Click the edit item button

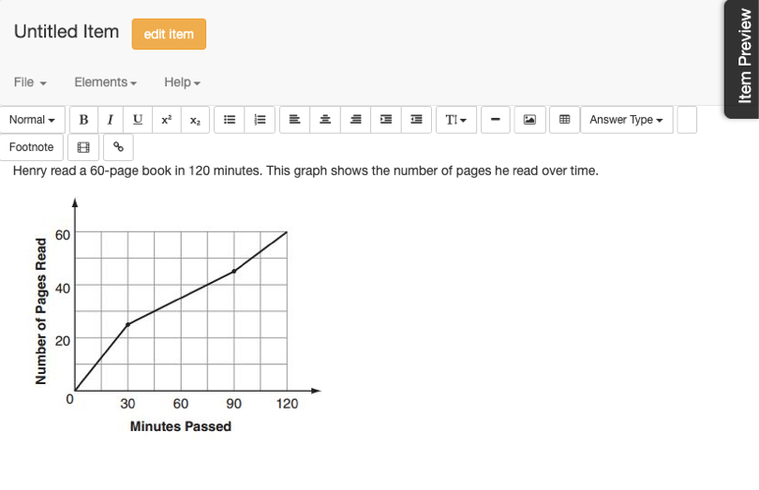[x=169, y=34]
